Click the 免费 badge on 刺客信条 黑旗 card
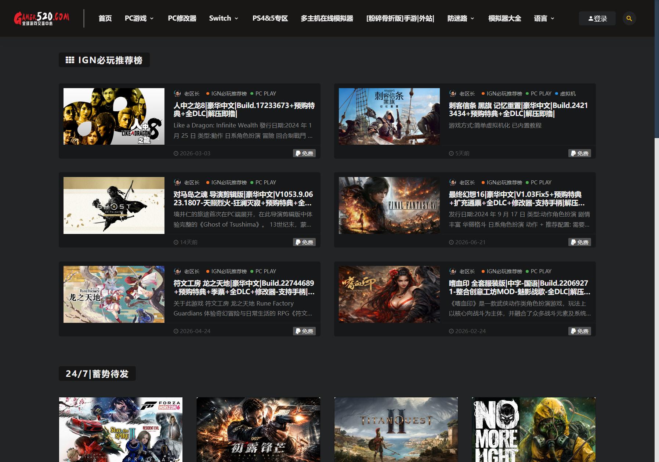The image size is (659, 462). [580, 153]
